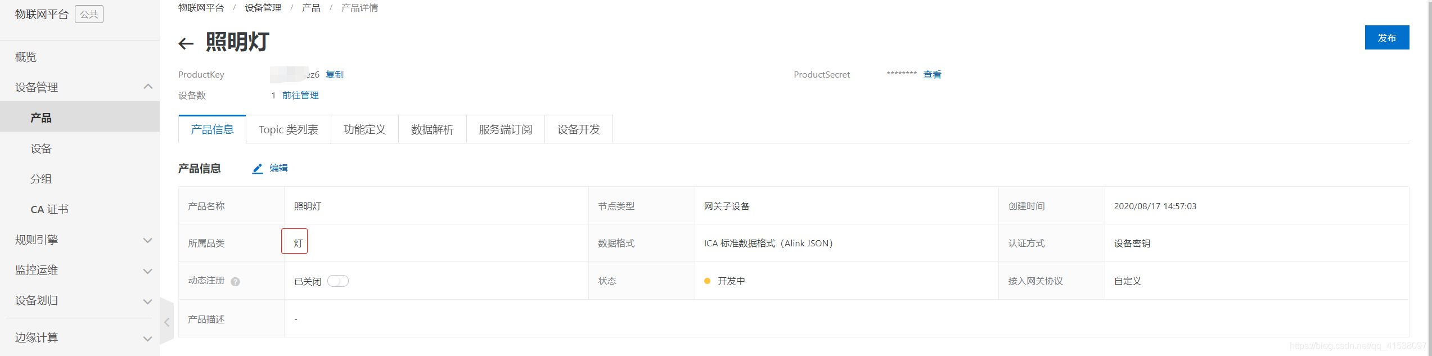
Task: Switch to the 设备开发 tab
Action: click(x=578, y=129)
